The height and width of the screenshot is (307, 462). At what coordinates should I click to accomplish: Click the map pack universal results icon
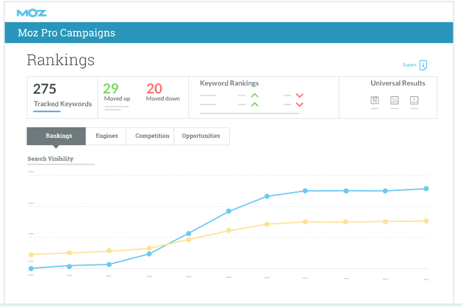tap(375, 101)
